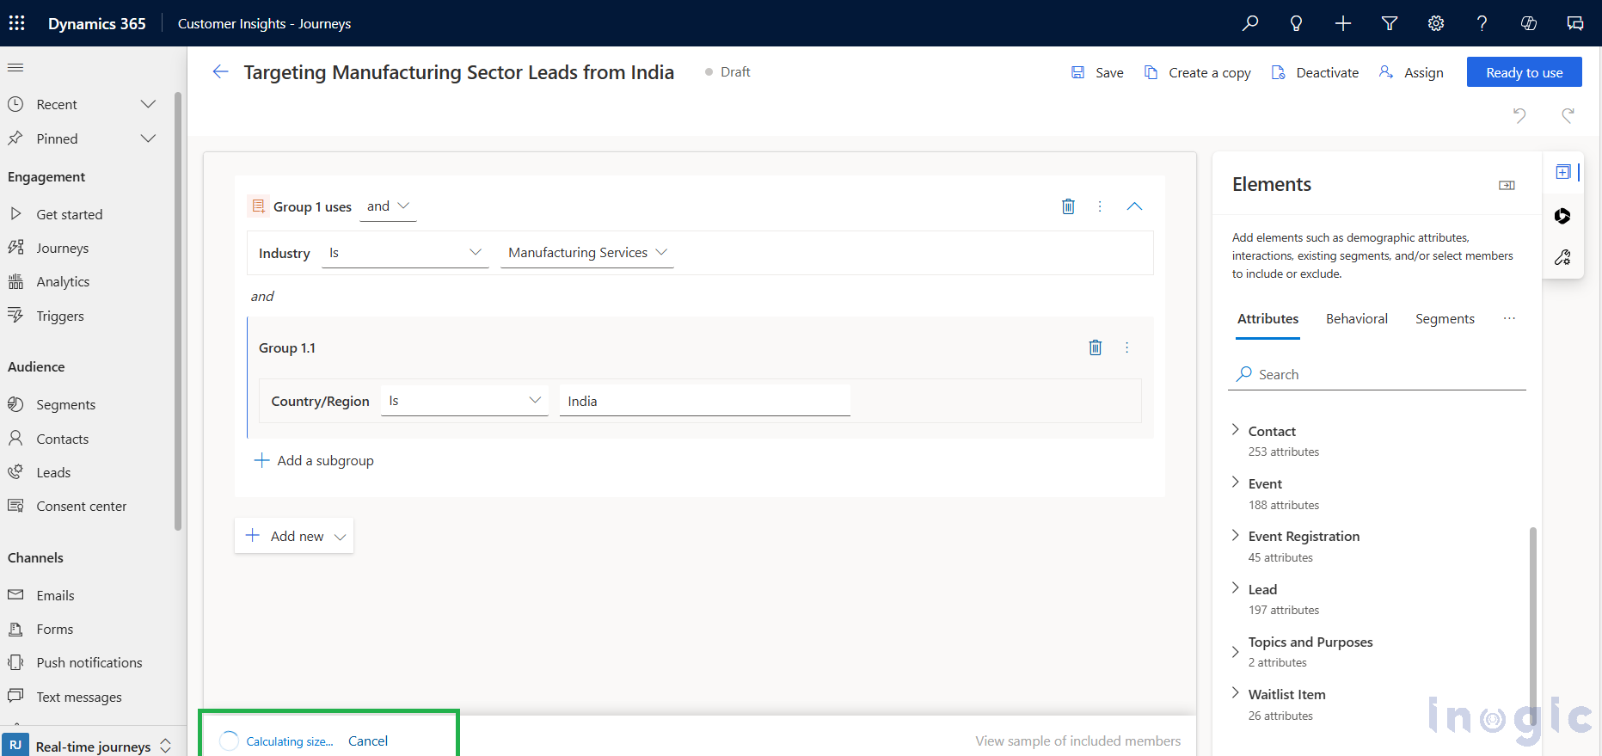The height and width of the screenshot is (756, 1602).
Task: Click the India value input field
Action: 704,401
